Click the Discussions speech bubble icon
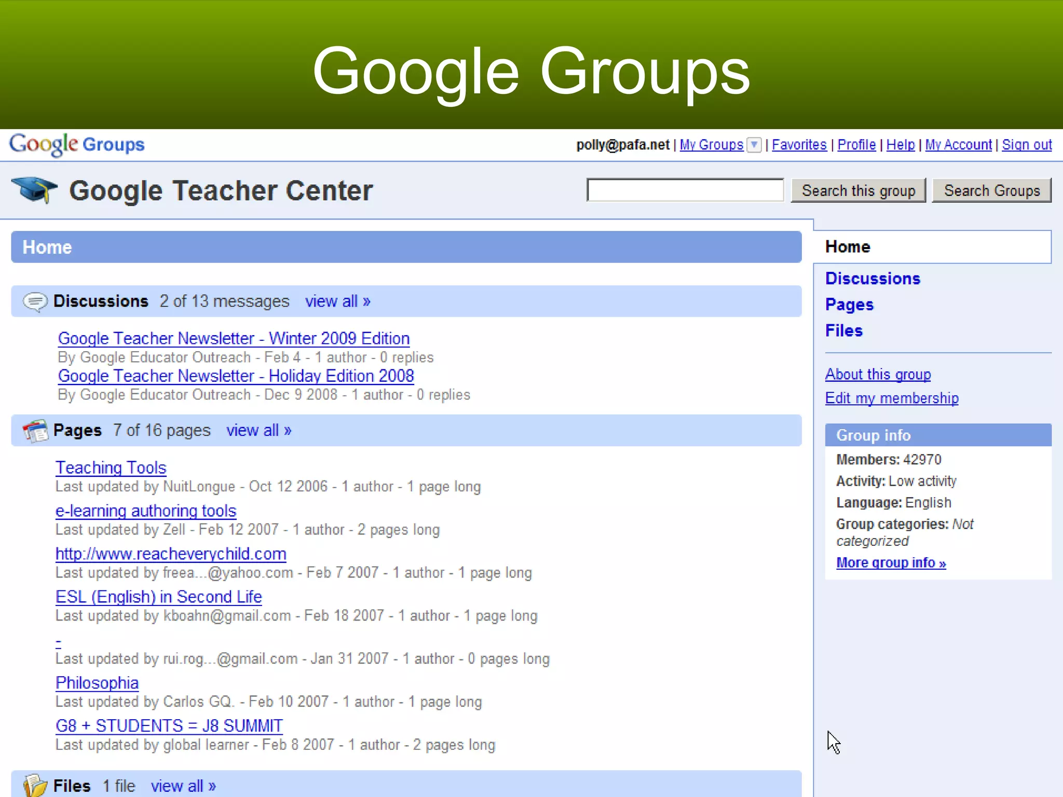 [x=35, y=301]
